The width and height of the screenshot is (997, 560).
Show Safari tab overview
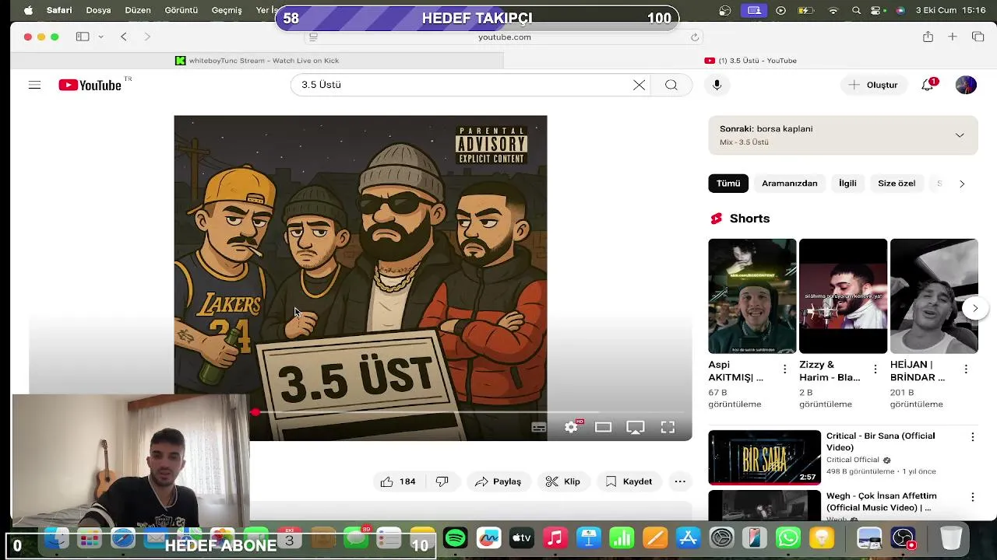tap(978, 37)
